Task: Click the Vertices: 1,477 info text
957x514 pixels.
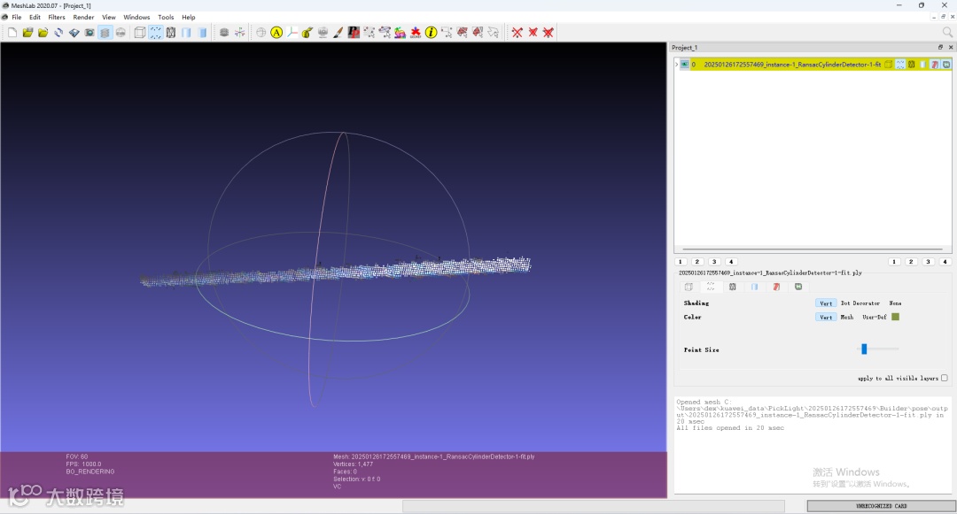Action: tap(353, 464)
